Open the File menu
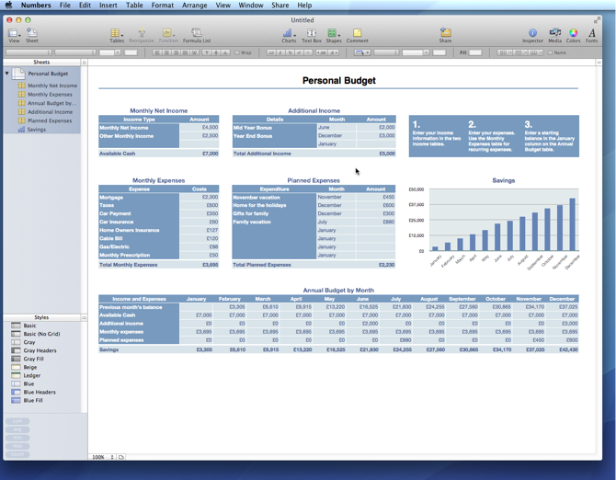The height and width of the screenshot is (480, 616). coord(65,6)
